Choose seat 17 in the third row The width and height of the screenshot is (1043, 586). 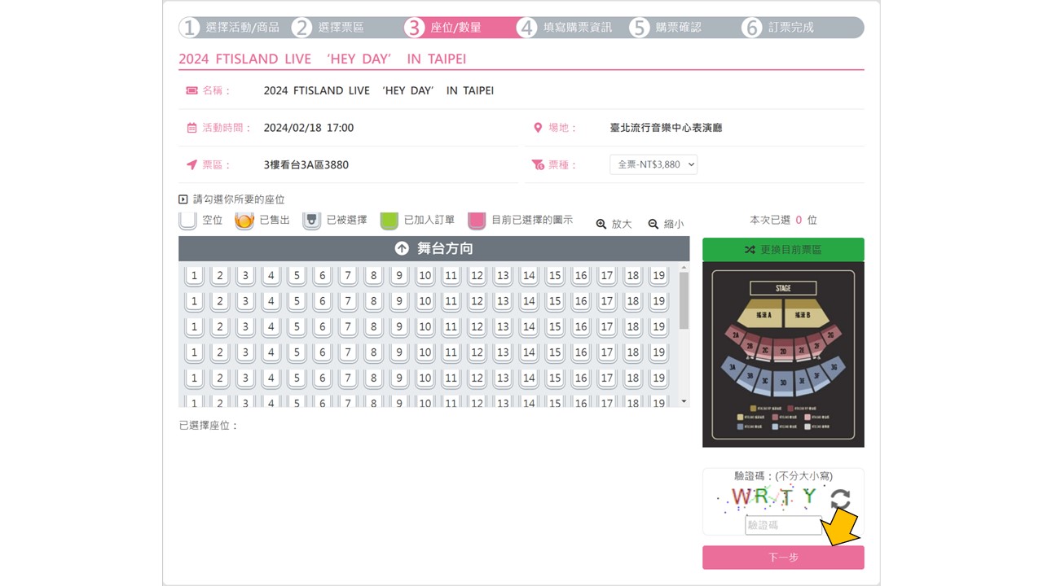pyautogui.click(x=607, y=327)
